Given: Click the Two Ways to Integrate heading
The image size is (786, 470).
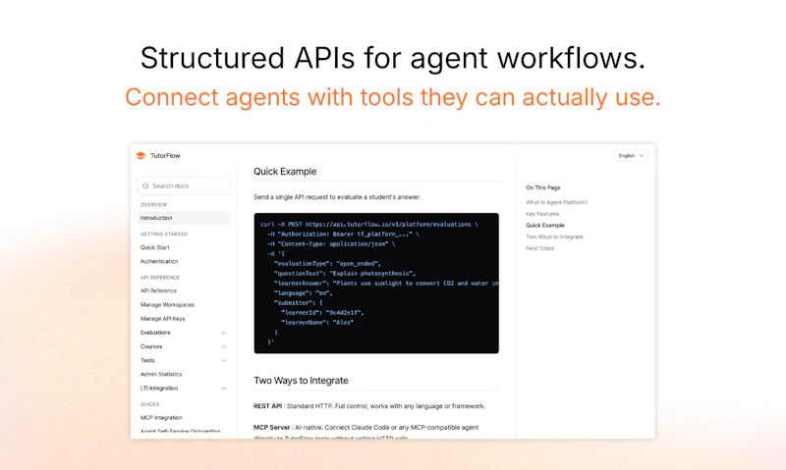Looking at the screenshot, I should (301, 381).
